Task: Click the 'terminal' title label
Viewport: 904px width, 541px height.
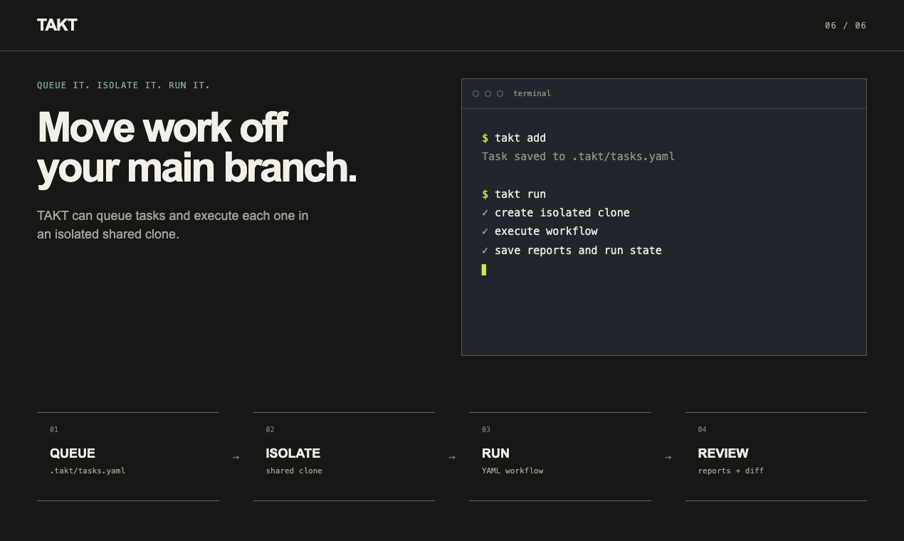Action: (532, 94)
